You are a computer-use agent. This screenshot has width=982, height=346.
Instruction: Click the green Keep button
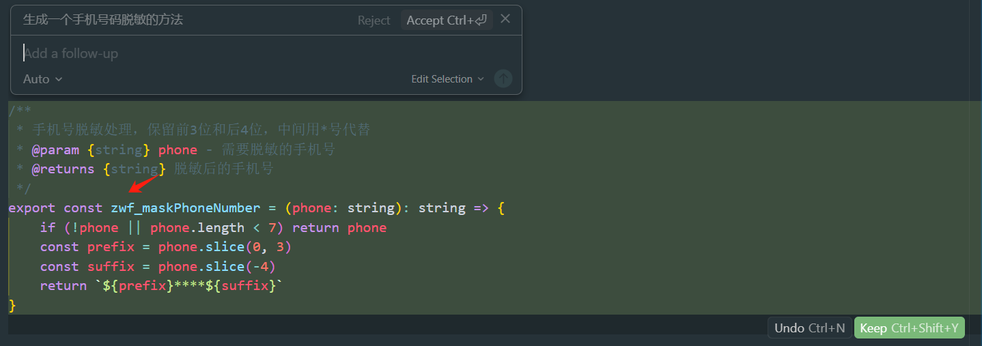(x=909, y=328)
